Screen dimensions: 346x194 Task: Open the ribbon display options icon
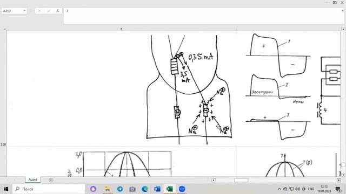335,2
